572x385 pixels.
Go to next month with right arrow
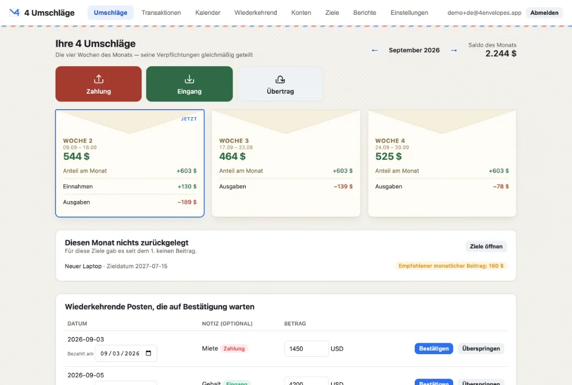454,51
